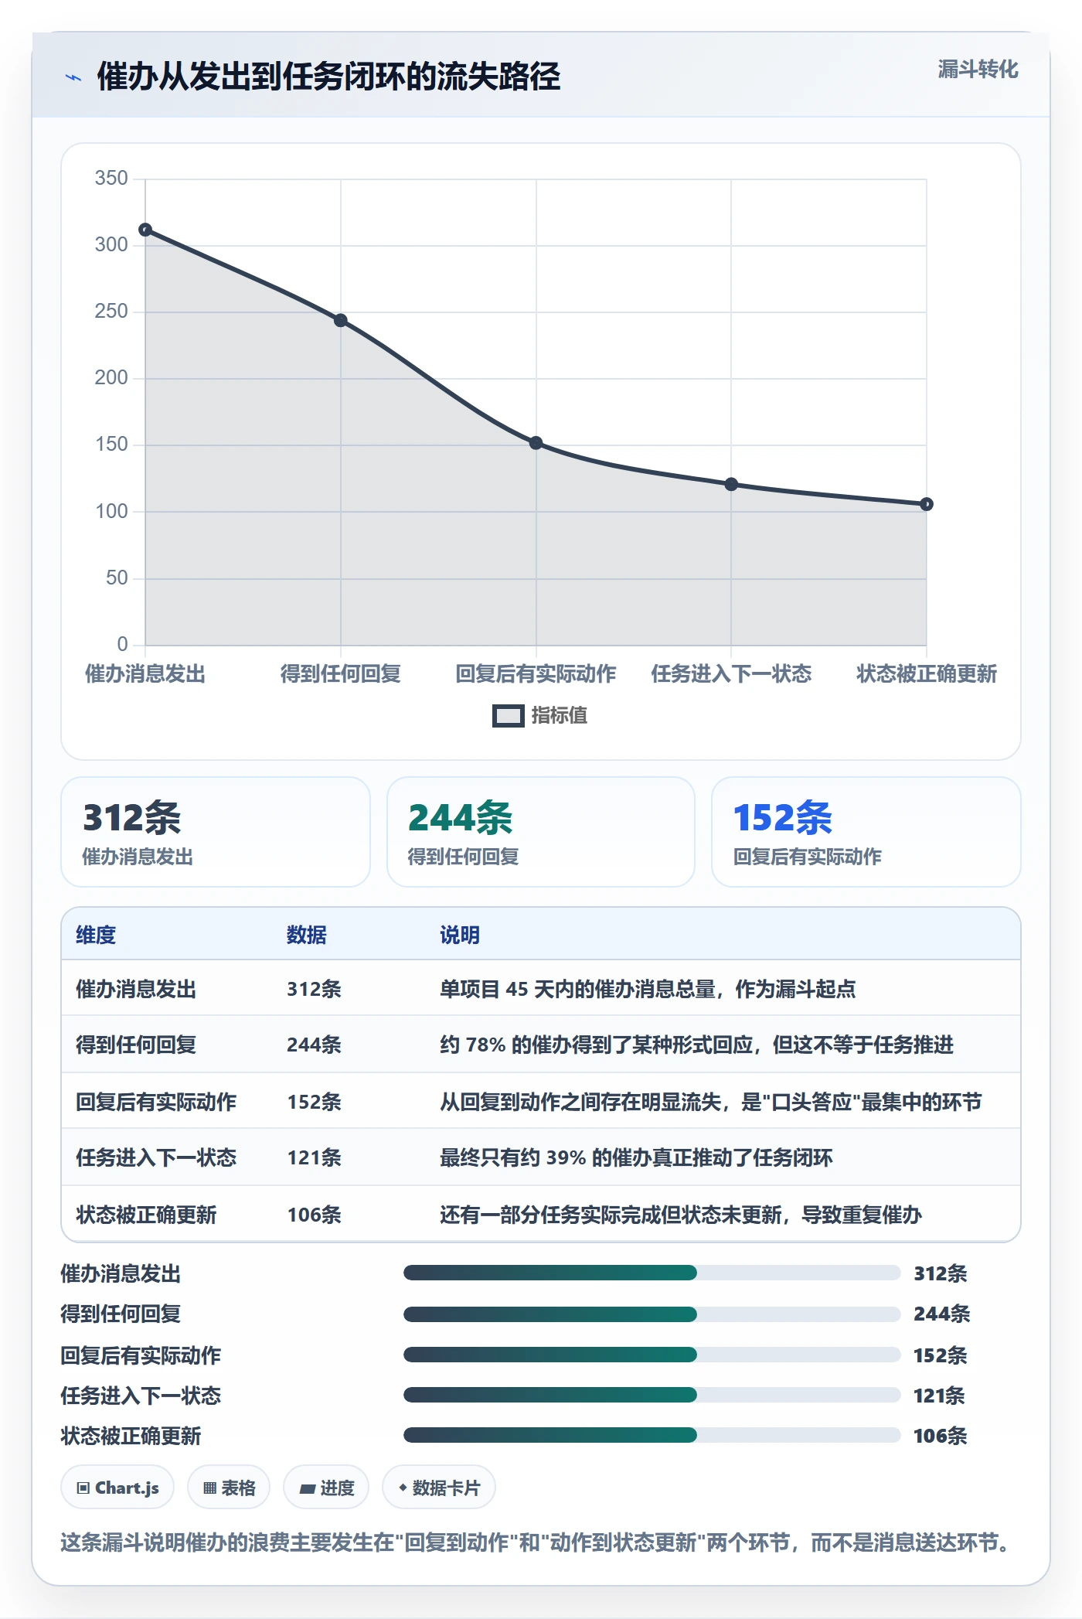Toggle the 指标值 legend swatch
1082x1619 pixels.
tap(508, 716)
